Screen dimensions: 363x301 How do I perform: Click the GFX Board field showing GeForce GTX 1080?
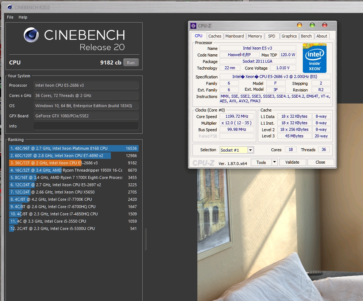(86, 116)
